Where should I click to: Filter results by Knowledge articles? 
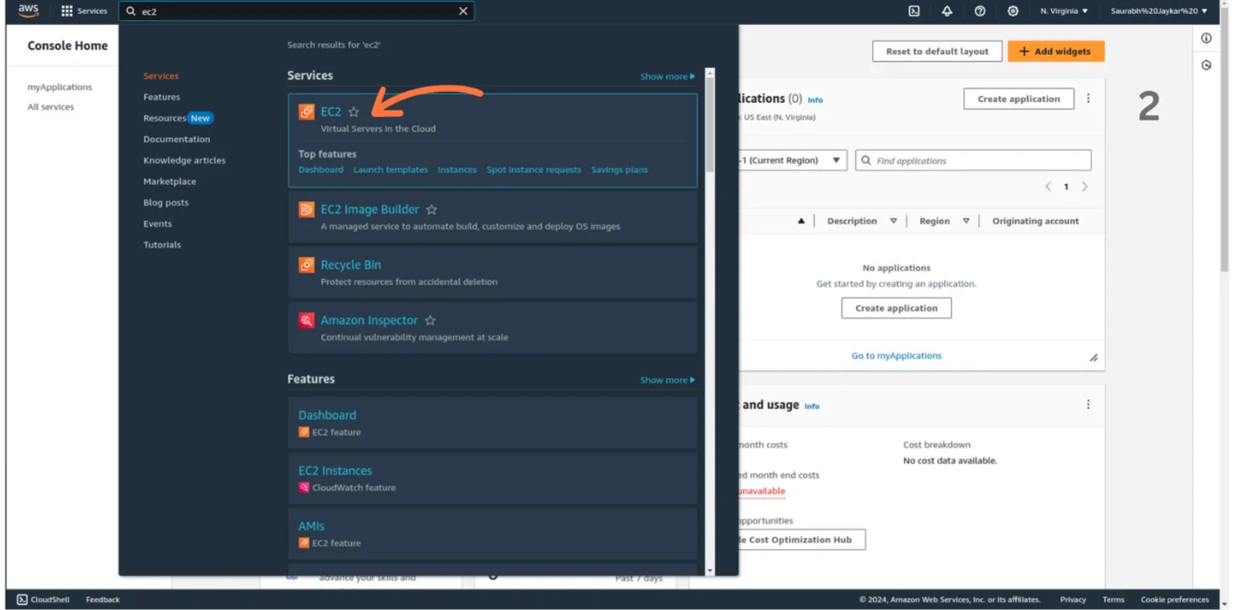tap(184, 160)
